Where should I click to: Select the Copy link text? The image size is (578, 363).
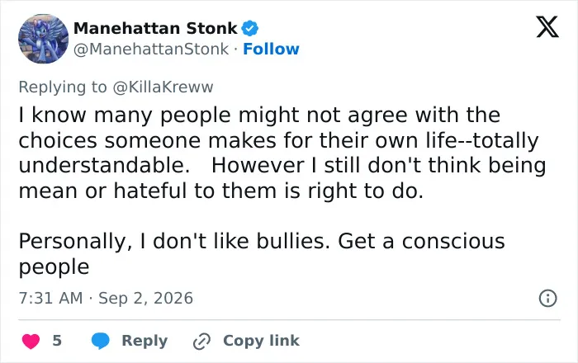[261, 341]
